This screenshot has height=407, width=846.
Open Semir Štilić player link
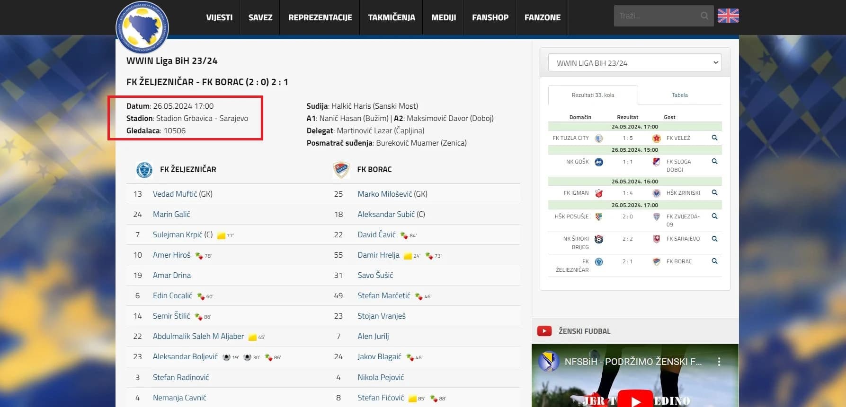[x=171, y=316]
